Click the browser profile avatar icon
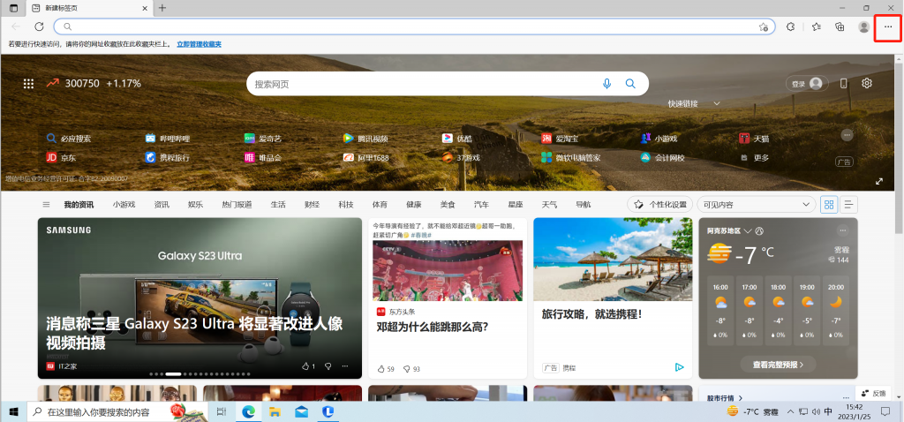 pyautogui.click(x=863, y=26)
